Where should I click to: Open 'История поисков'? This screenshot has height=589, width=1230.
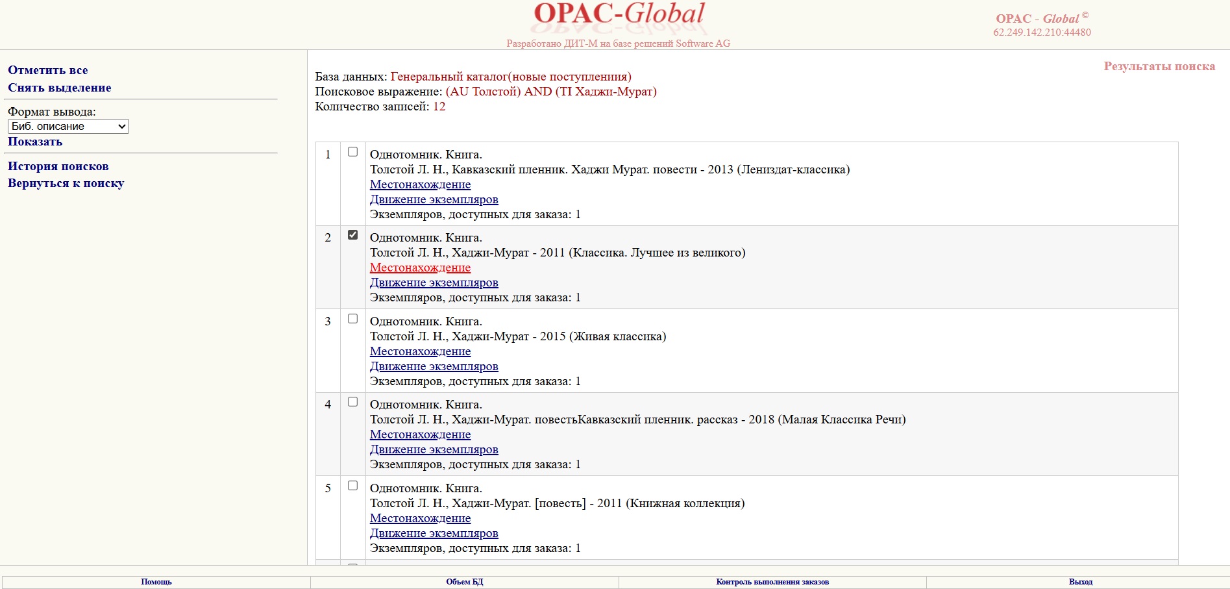tap(58, 166)
